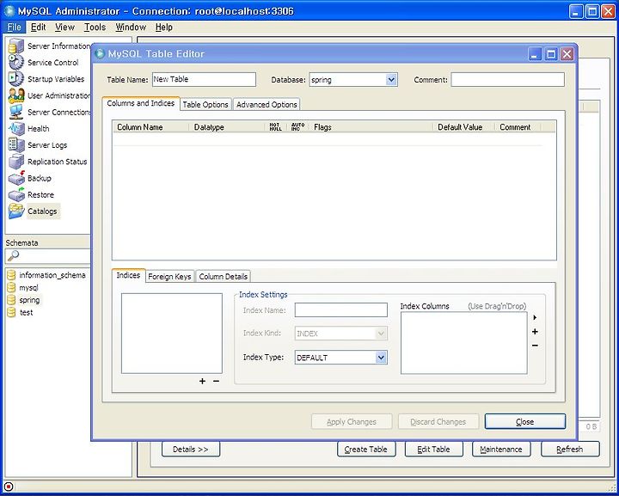The width and height of the screenshot is (619, 496).
Task: Click the NOT NULL column header
Action: tap(276, 127)
